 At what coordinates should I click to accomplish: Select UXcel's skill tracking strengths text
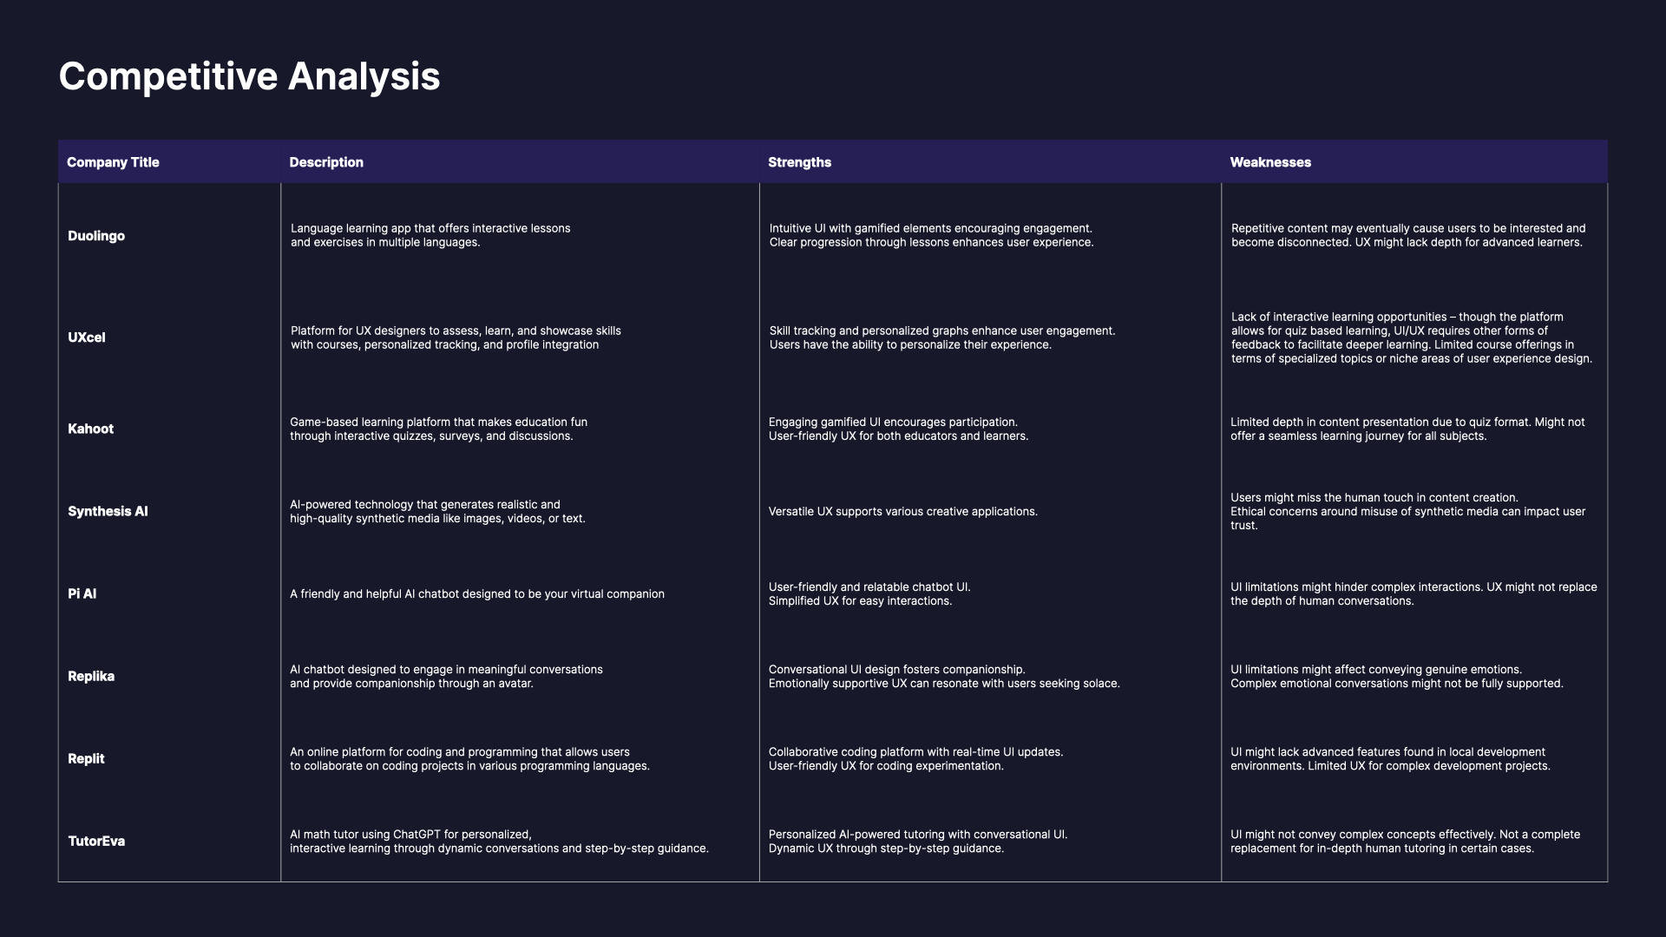pos(941,337)
